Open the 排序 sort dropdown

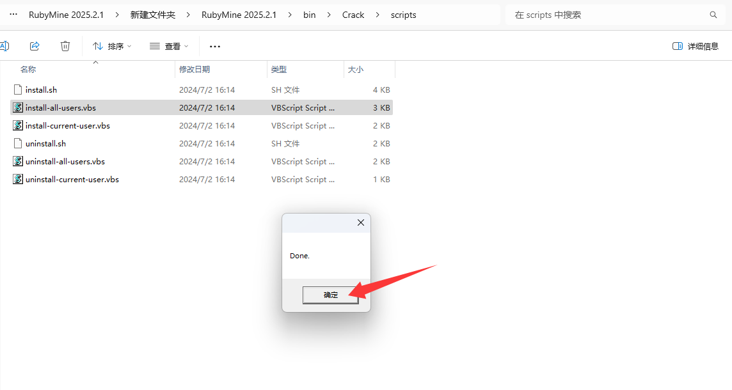click(112, 46)
